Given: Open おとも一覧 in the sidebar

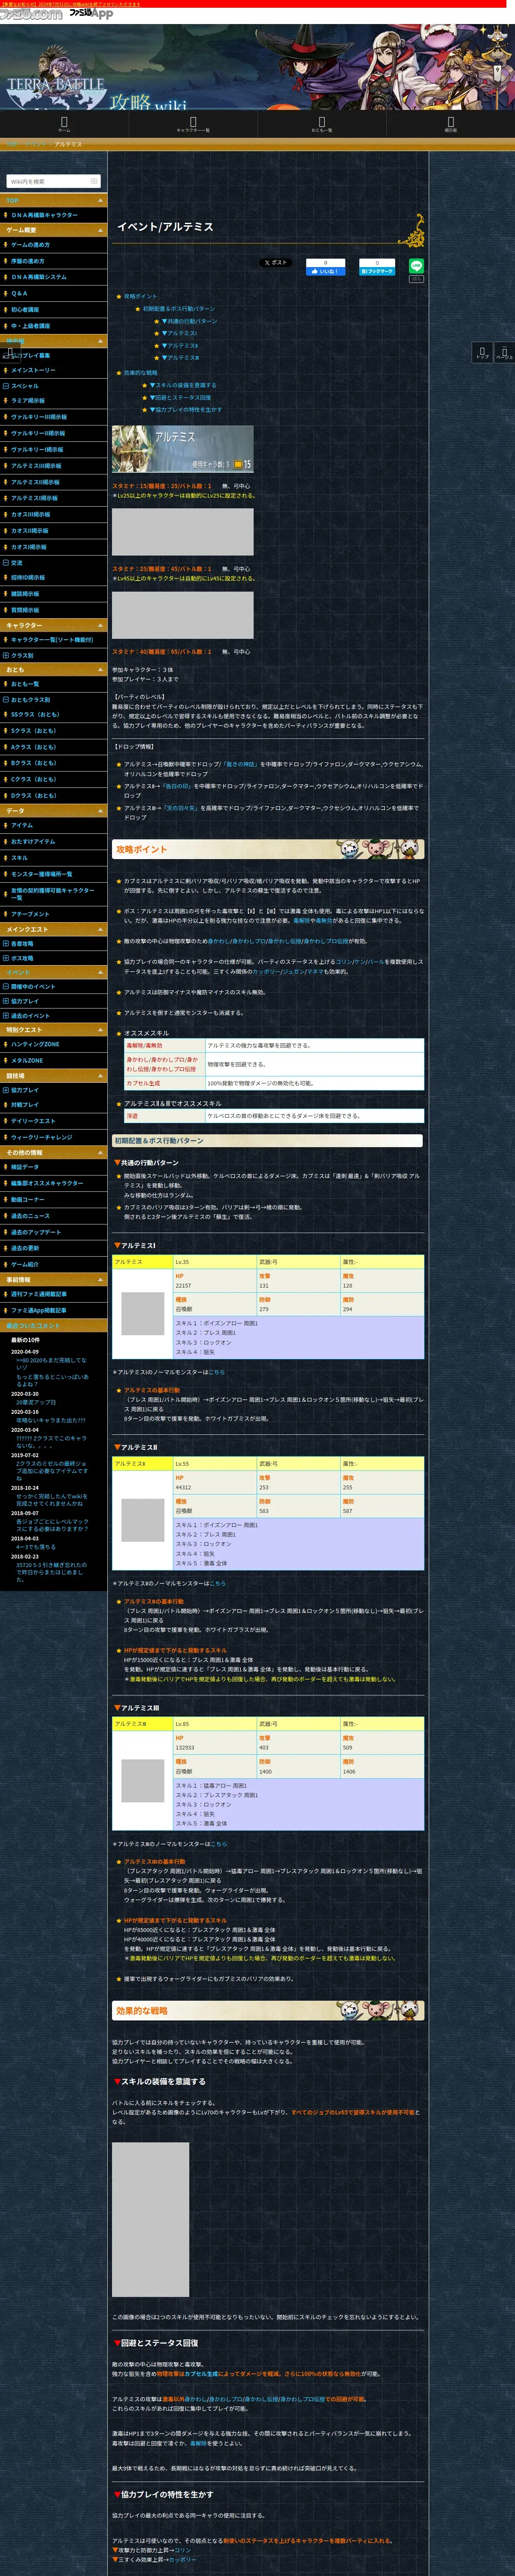Looking at the screenshot, I should pos(25,684).
